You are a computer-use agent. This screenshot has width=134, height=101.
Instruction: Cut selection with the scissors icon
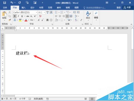[10, 12]
